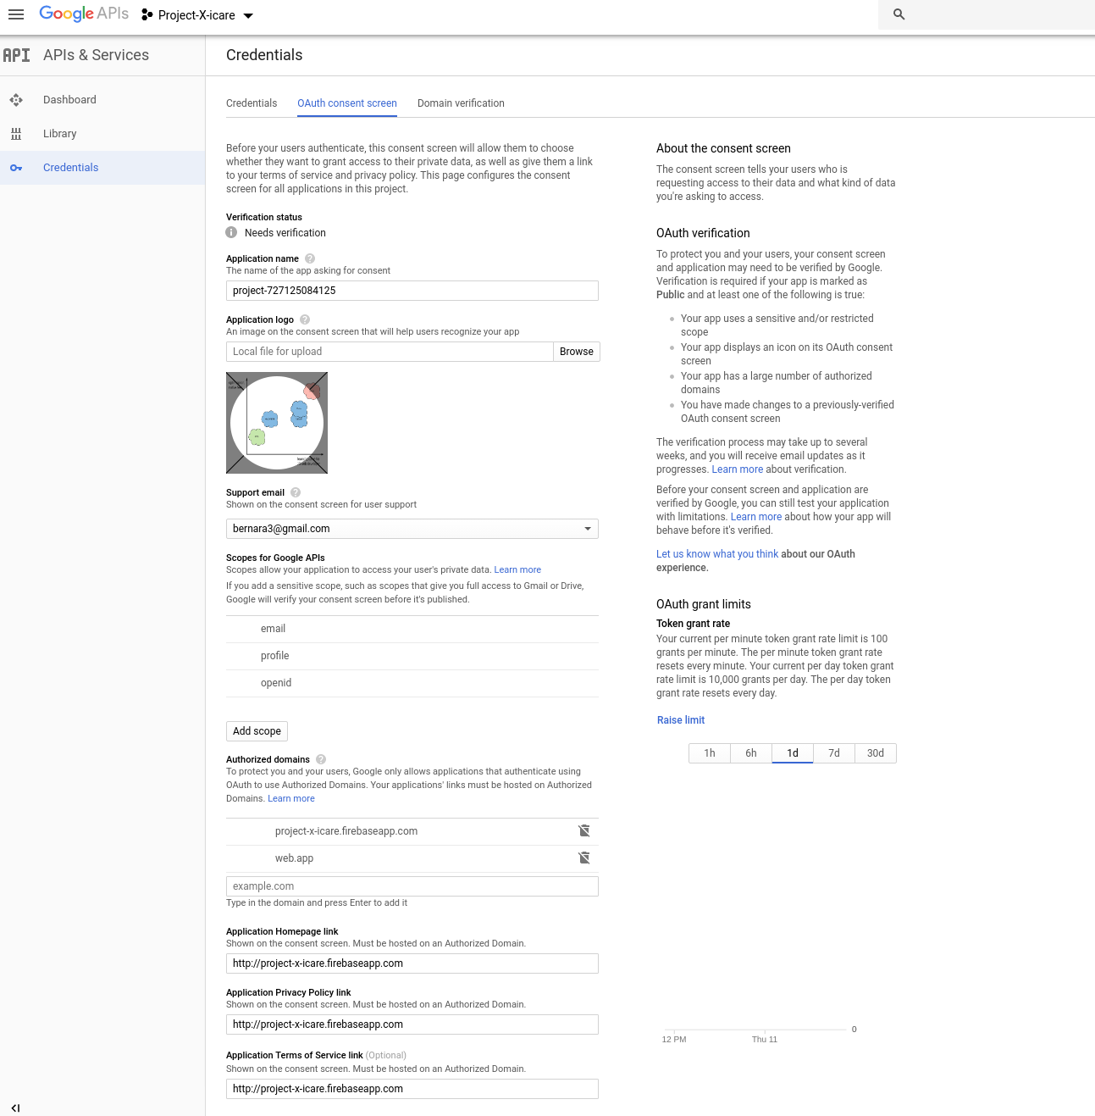Delete the web.app authorized domain
The image size is (1095, 1116).
coord(584,858)
